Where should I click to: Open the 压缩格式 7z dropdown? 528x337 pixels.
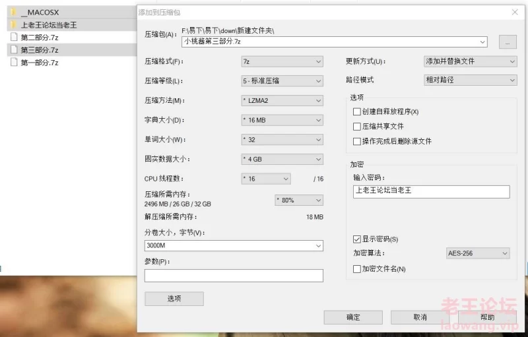coord(282,61)
